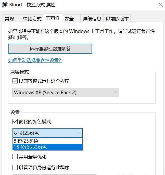Click the chevron arrow beside Windows XP (Service Pack 2)
Viewport: 165px width, 175px height.
[x=116, y=92]
